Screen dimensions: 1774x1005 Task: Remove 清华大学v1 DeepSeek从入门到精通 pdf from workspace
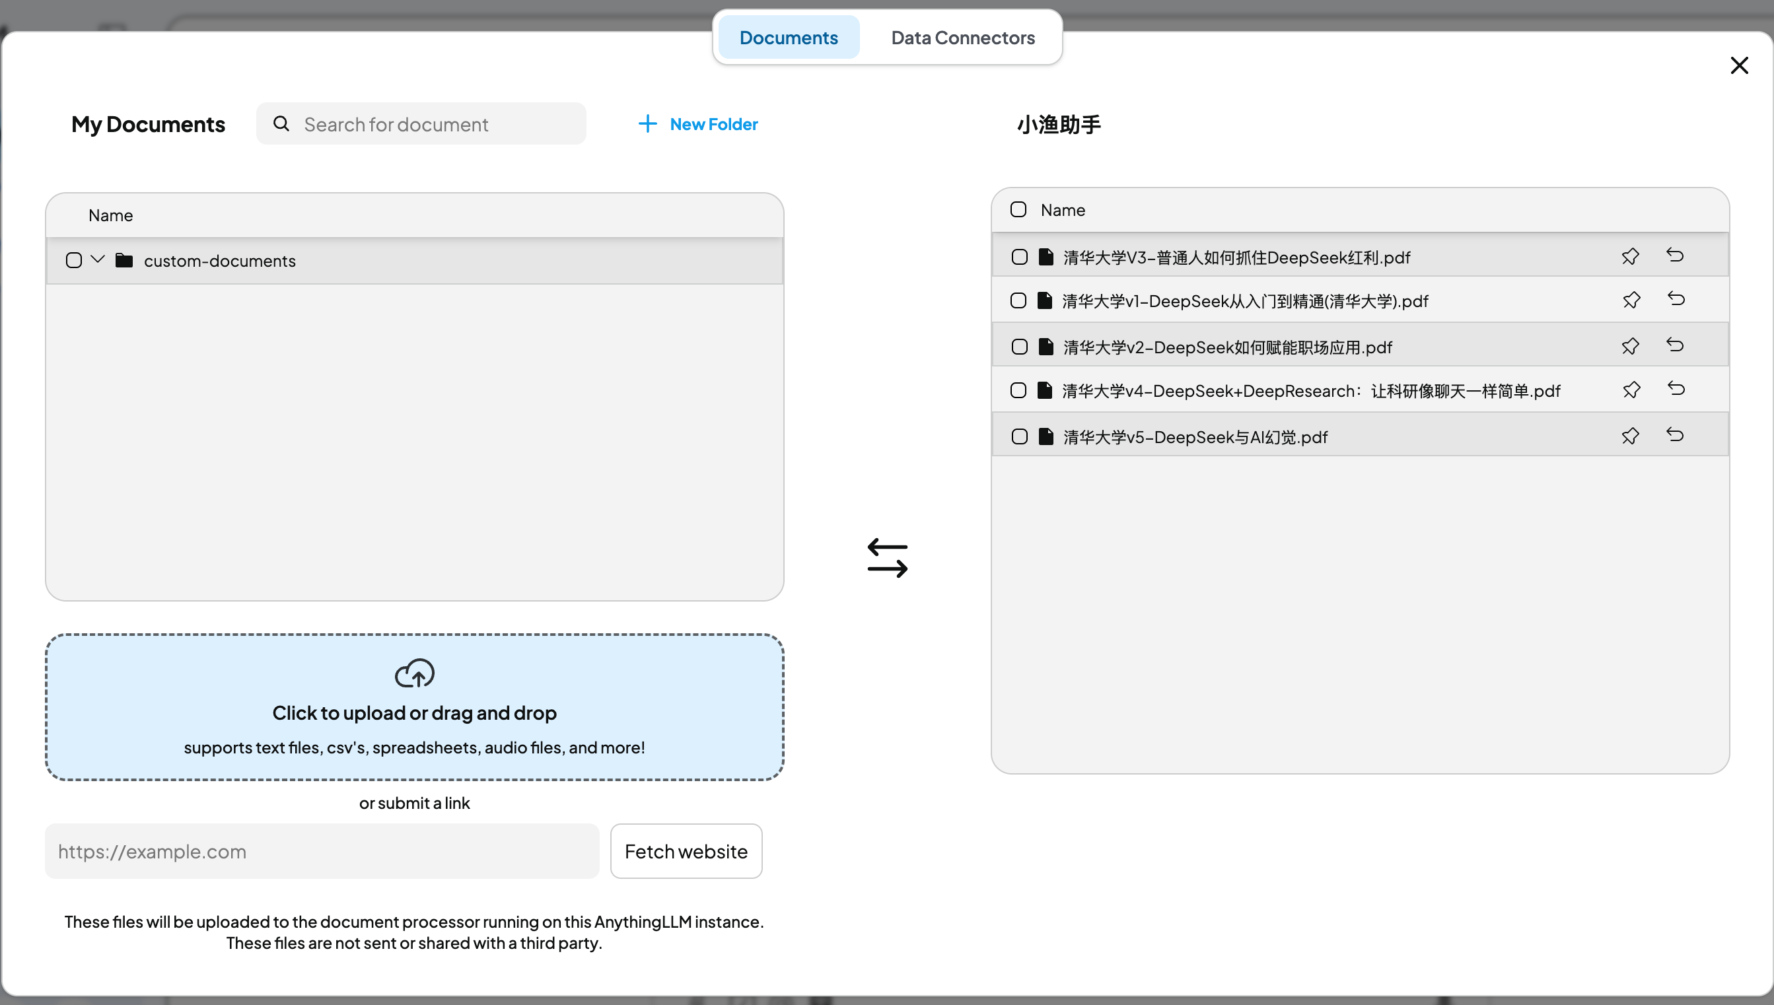point(1676,300)
